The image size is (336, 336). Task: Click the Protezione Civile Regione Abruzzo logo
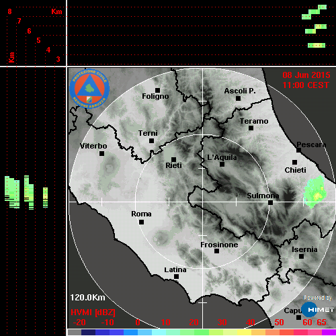click(x=89, y=89)
